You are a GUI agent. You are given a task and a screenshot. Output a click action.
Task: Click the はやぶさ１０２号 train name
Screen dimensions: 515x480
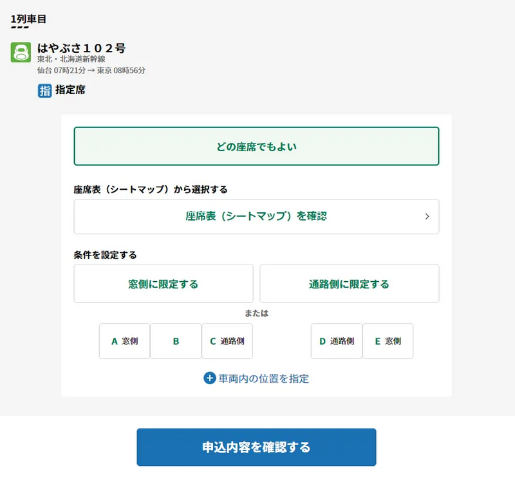81,48
